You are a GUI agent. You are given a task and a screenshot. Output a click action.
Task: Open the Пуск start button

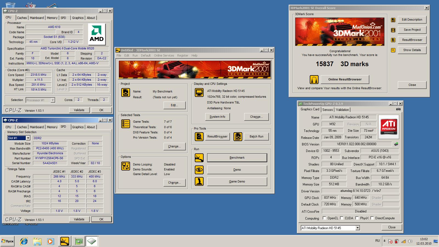tap(8, 241)
